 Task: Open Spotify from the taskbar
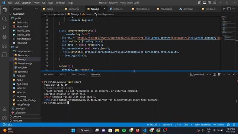pyautogui.click(x=124, y=130)
